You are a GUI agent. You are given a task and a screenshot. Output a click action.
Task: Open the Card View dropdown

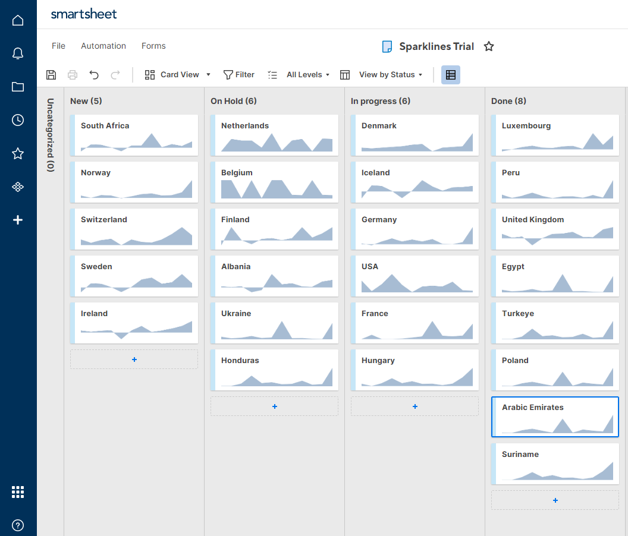177,74
